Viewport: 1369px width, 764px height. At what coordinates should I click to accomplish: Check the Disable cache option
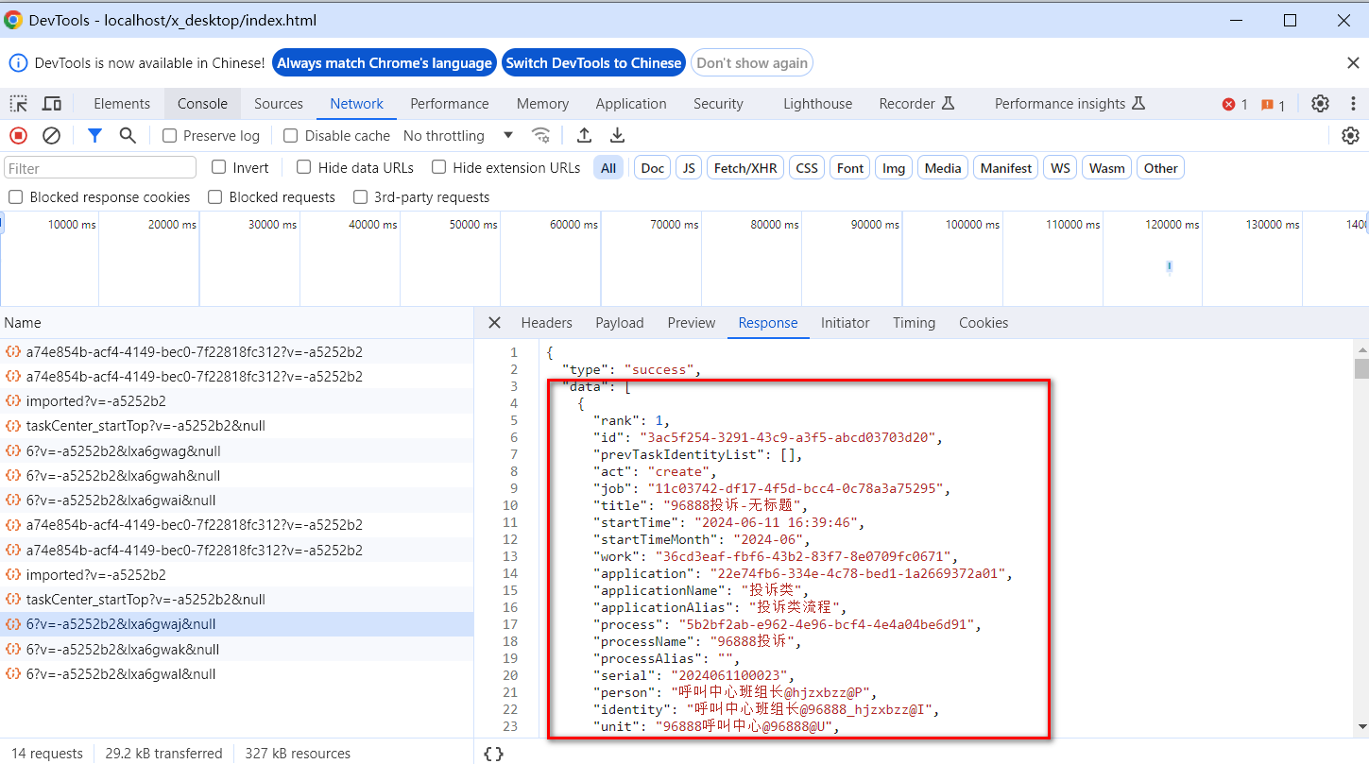pos(291,136)
